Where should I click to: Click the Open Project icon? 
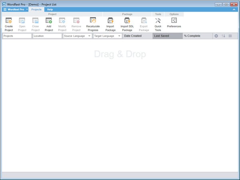22,20
